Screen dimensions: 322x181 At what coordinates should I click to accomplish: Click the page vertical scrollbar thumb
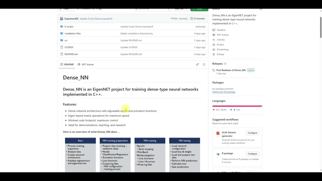pos(321,28)
